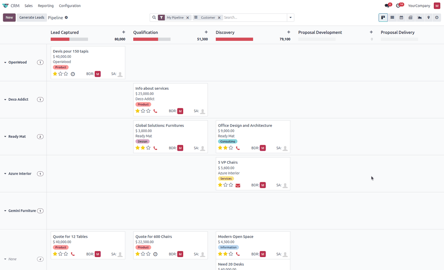Collapse the None group

pyautogui.click(x=5, y=259)
